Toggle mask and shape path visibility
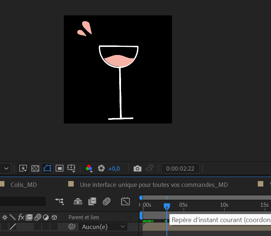Viewport: 271px width, 236px height. click(x=47, y=168)
